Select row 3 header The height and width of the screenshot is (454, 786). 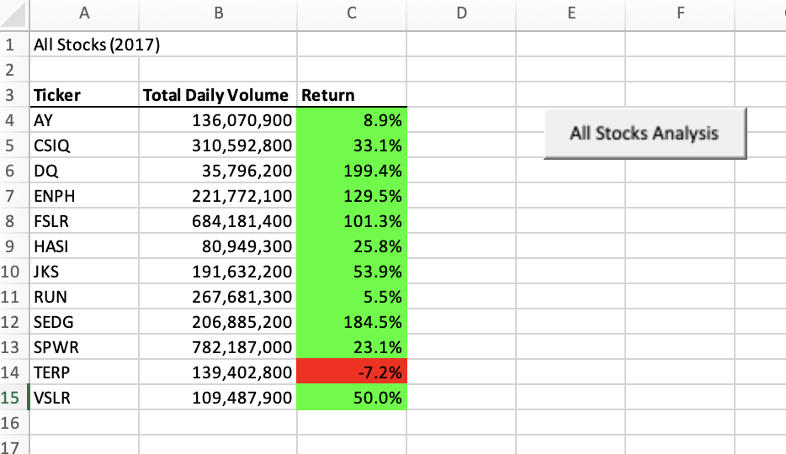[14, 95]
